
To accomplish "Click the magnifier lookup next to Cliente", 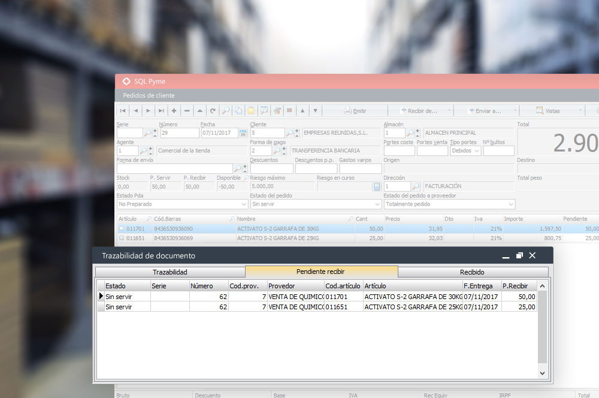I will point(289,133).
